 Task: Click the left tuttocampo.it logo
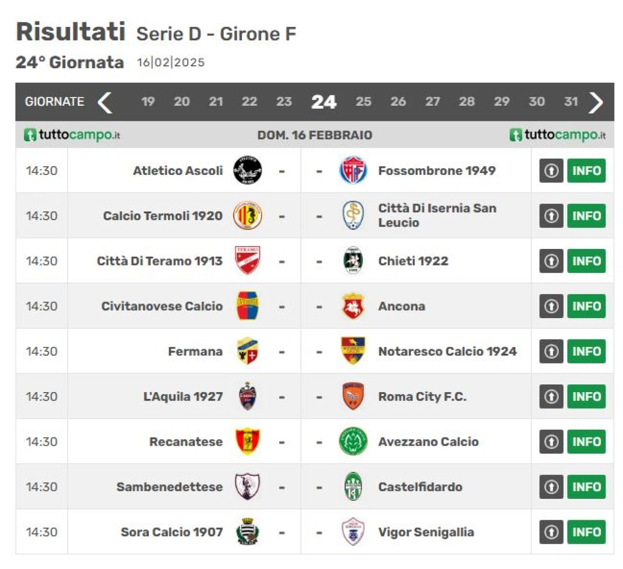pos(72,134)
